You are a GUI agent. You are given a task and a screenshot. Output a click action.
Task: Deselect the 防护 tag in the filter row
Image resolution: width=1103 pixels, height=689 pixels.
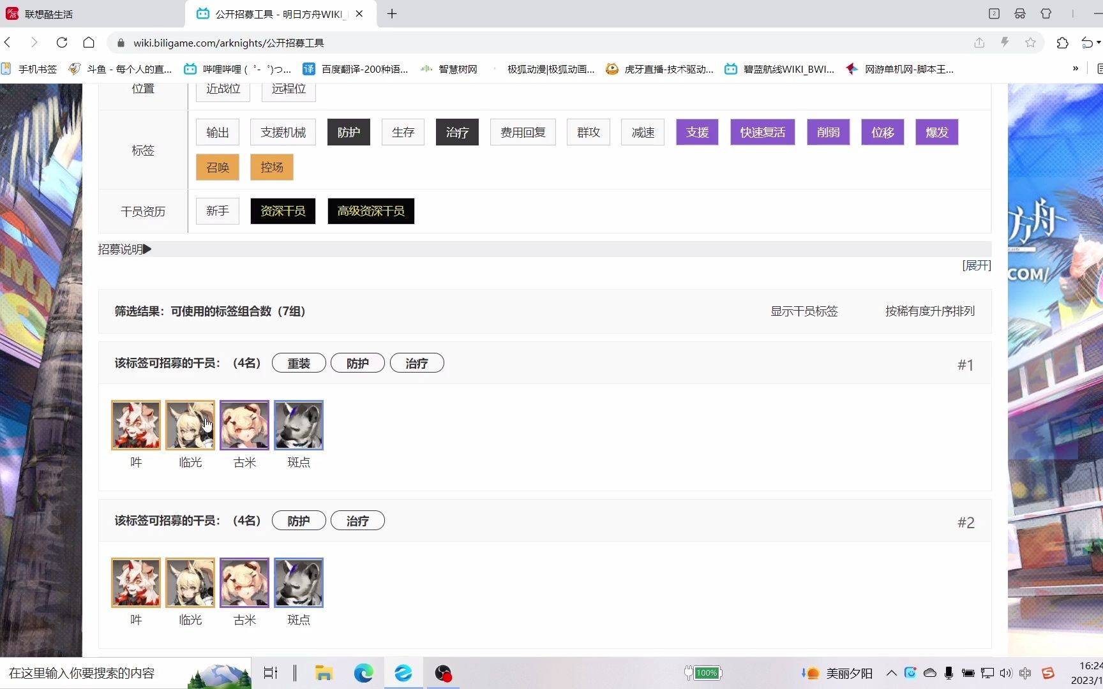(349, 132)
